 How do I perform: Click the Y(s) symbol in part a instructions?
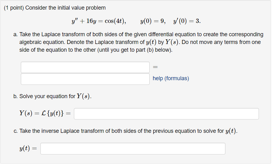[172, 42]
